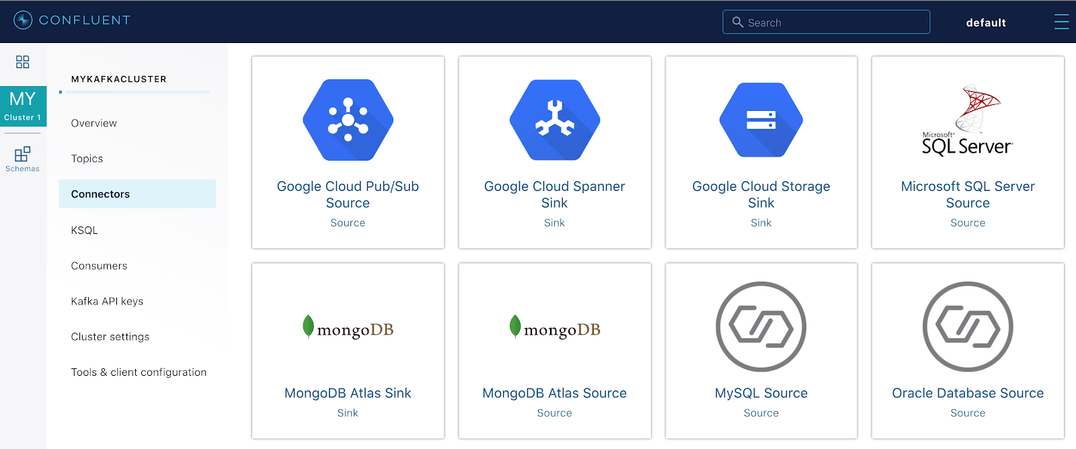Open Tools & client configuration

tap(139, 372)
